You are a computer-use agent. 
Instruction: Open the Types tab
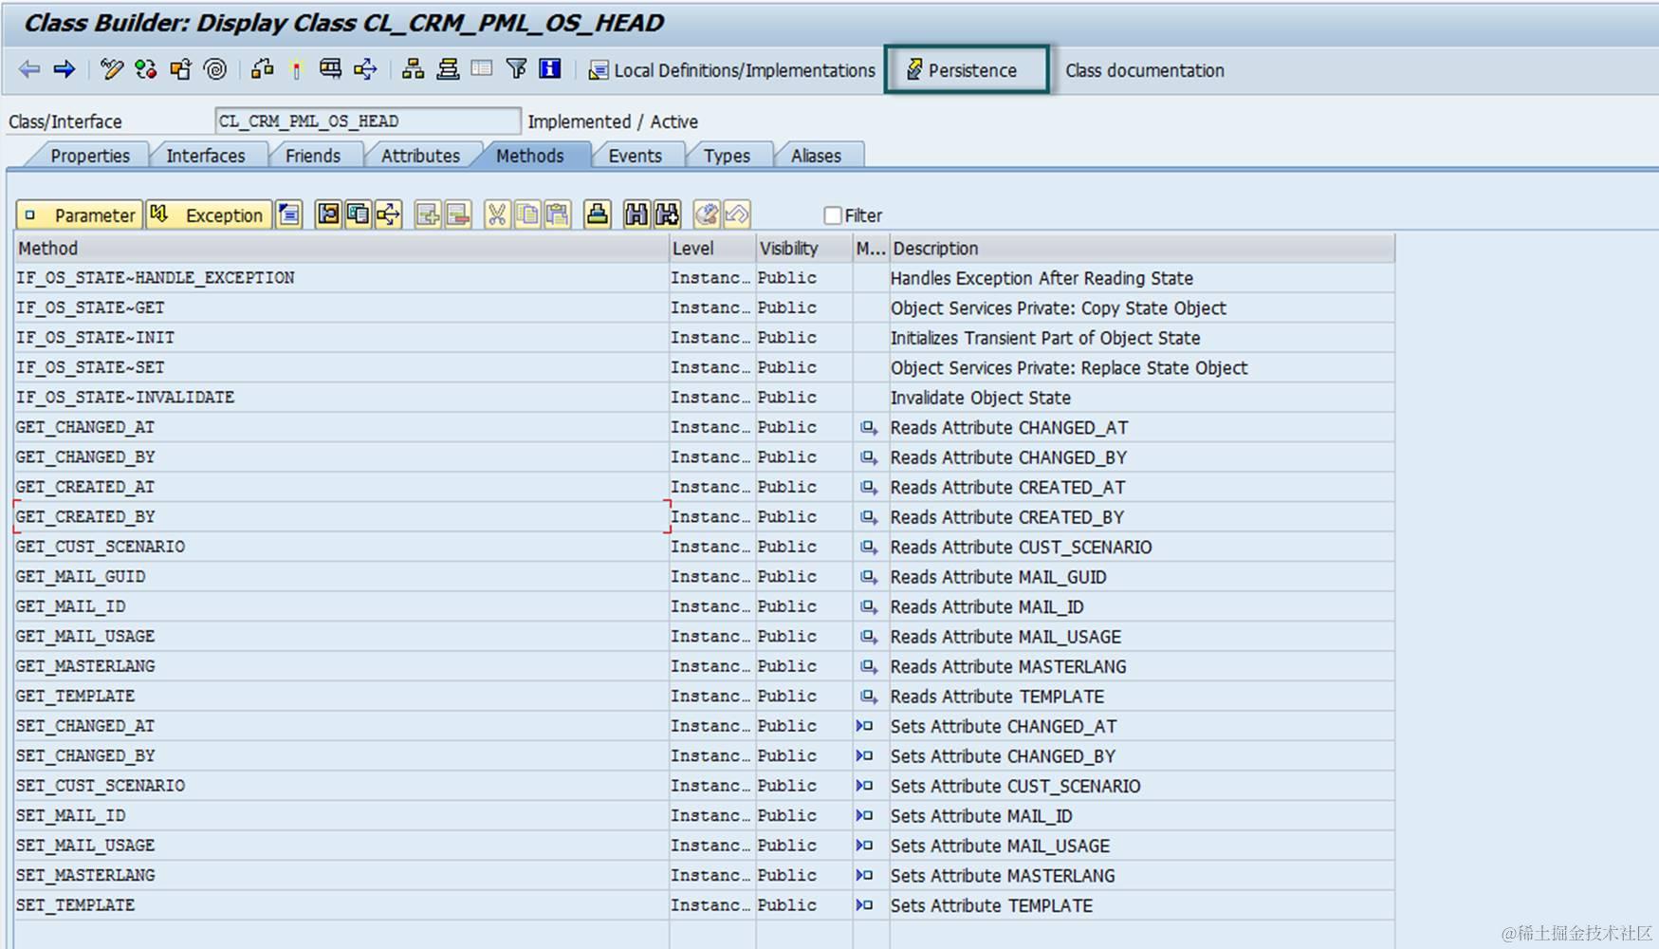727,156
